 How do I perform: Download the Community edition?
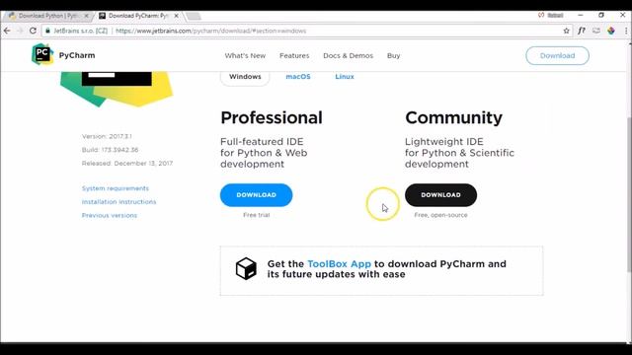point(440,195)
